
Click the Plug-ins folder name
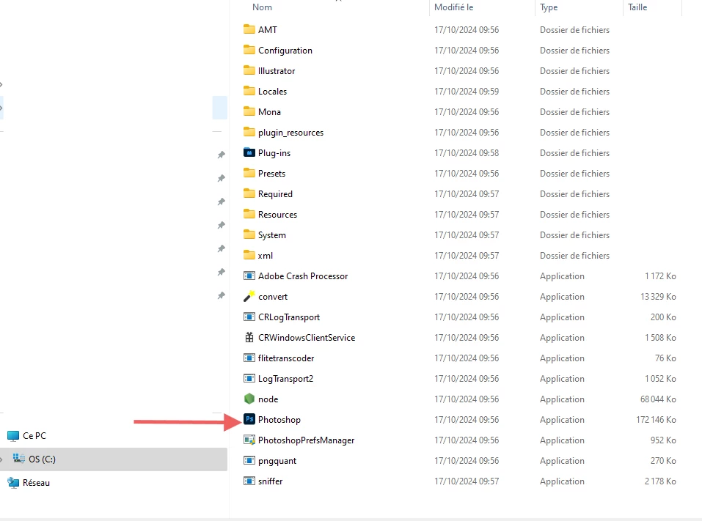[274, 153]
